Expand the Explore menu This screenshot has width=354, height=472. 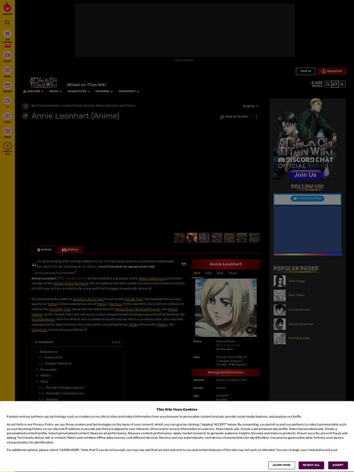click(x=33, y=91)
